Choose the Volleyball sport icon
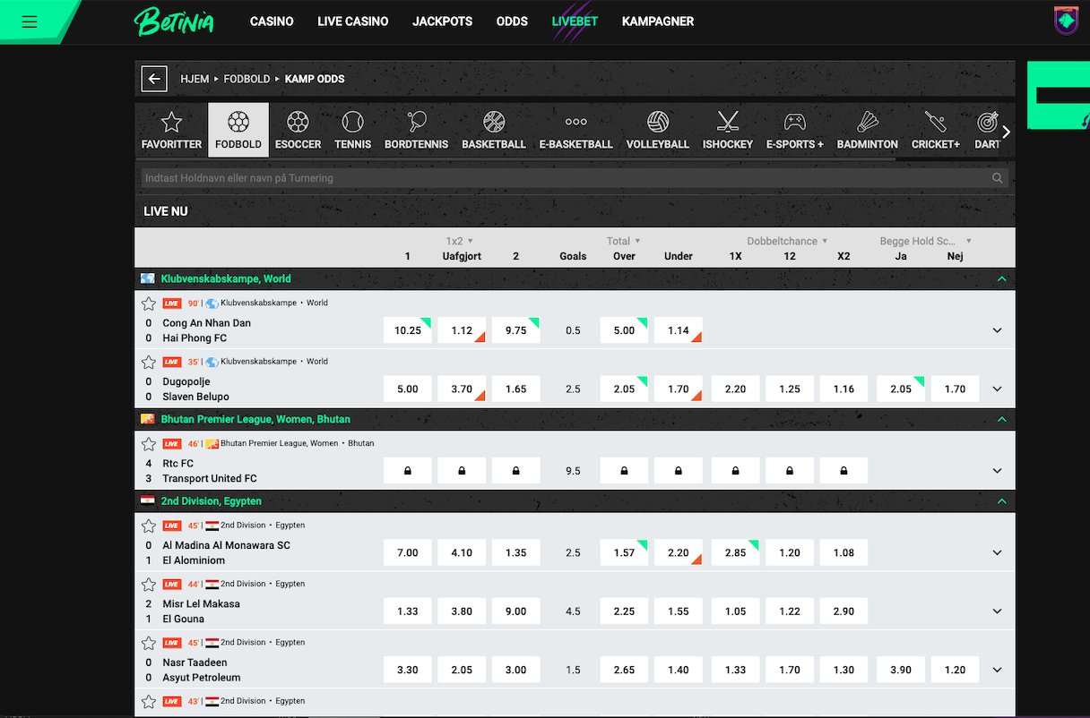1090x718 pixels. [657, 130]
